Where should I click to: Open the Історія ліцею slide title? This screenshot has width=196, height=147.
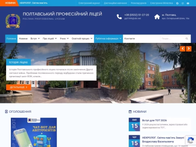(x=18, y=62)
